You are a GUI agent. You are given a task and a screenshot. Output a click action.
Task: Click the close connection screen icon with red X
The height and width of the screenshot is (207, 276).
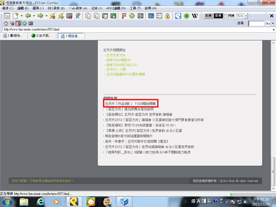(69, 16)
